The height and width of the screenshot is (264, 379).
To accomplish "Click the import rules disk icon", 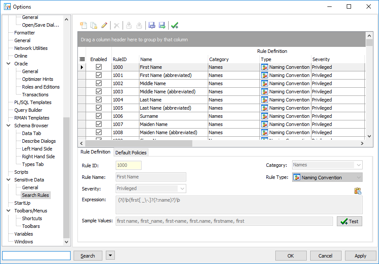I will click(151, 25).
